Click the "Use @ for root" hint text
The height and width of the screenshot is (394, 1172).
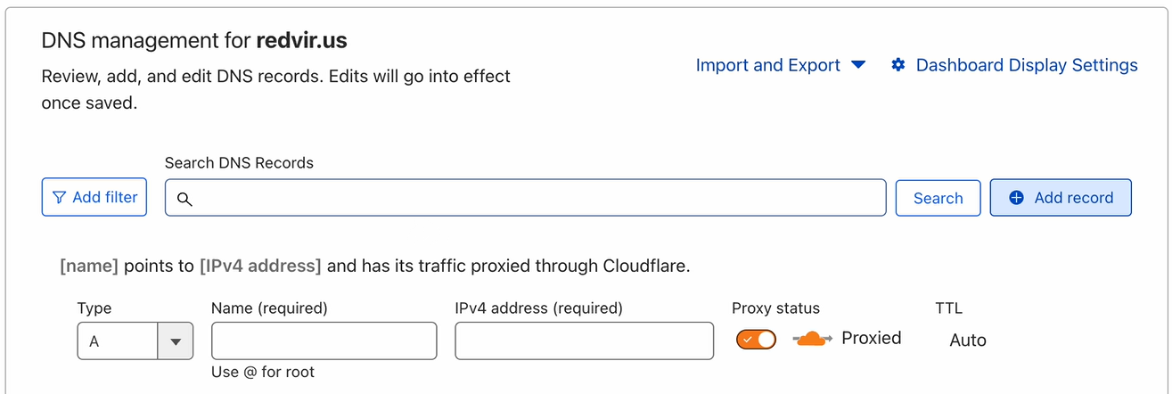pyautogui.click(x=263, y=372)
